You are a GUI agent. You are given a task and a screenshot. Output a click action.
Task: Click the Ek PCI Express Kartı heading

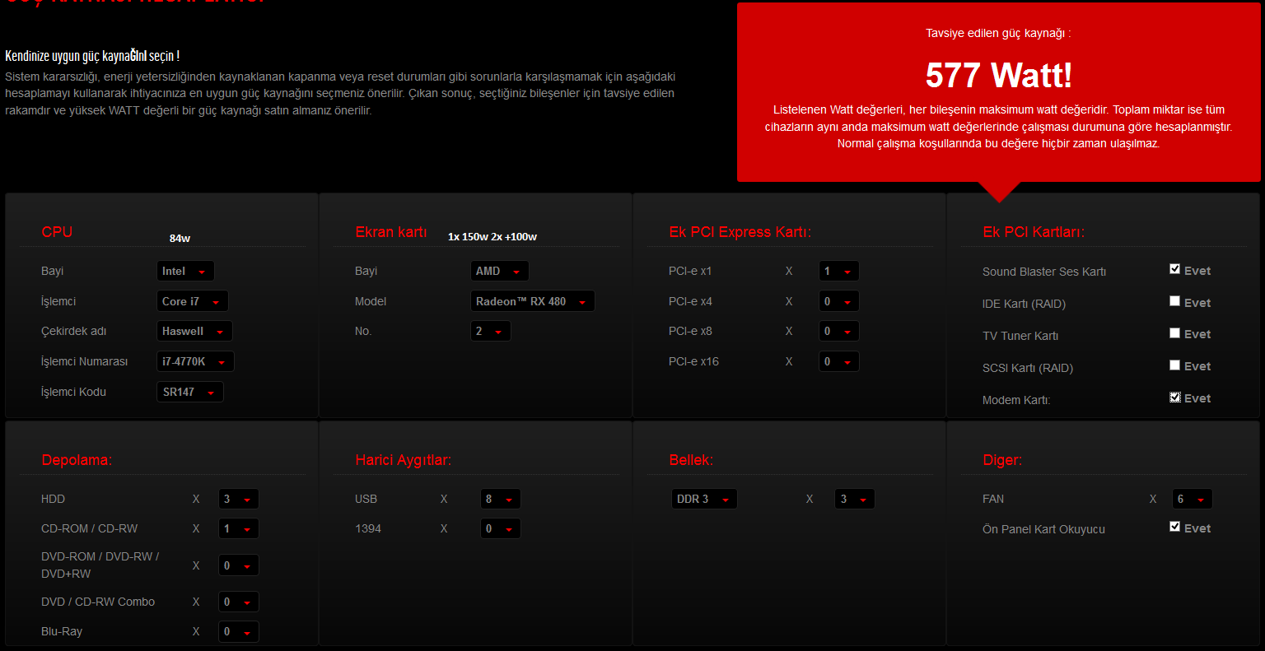pyautogui.click(x=740, y=232)
